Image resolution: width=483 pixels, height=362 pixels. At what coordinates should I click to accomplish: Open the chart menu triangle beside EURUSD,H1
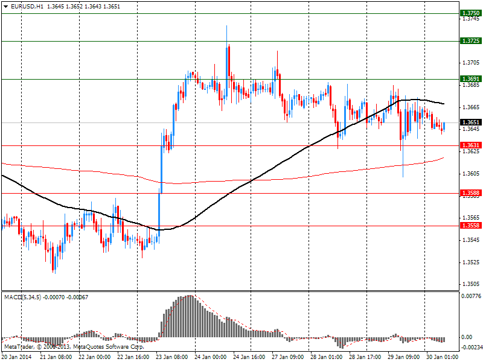coord(6,7)
